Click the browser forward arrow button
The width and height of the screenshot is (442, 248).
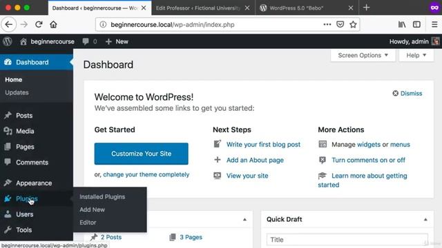coord(24,25)
